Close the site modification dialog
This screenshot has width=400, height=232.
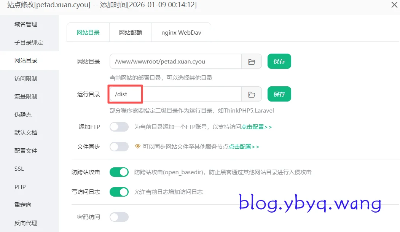click(394, 5)
